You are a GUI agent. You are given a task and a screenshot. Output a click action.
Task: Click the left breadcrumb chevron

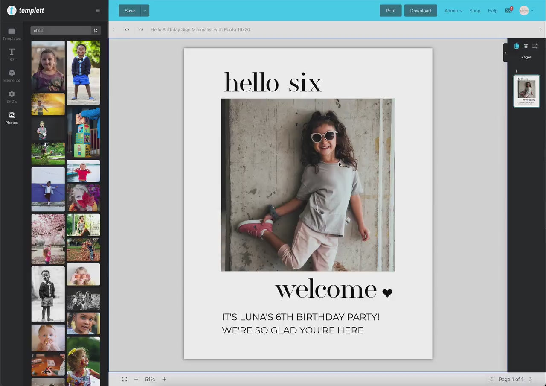click(x=113, y=29)
